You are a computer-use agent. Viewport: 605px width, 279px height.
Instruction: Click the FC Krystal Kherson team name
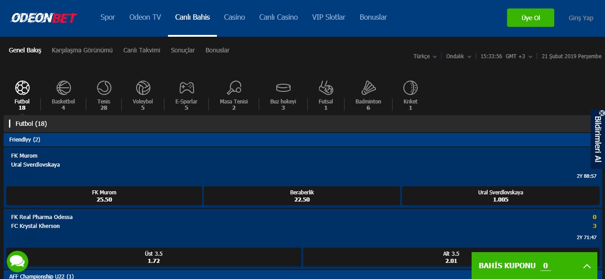point(35,226)
